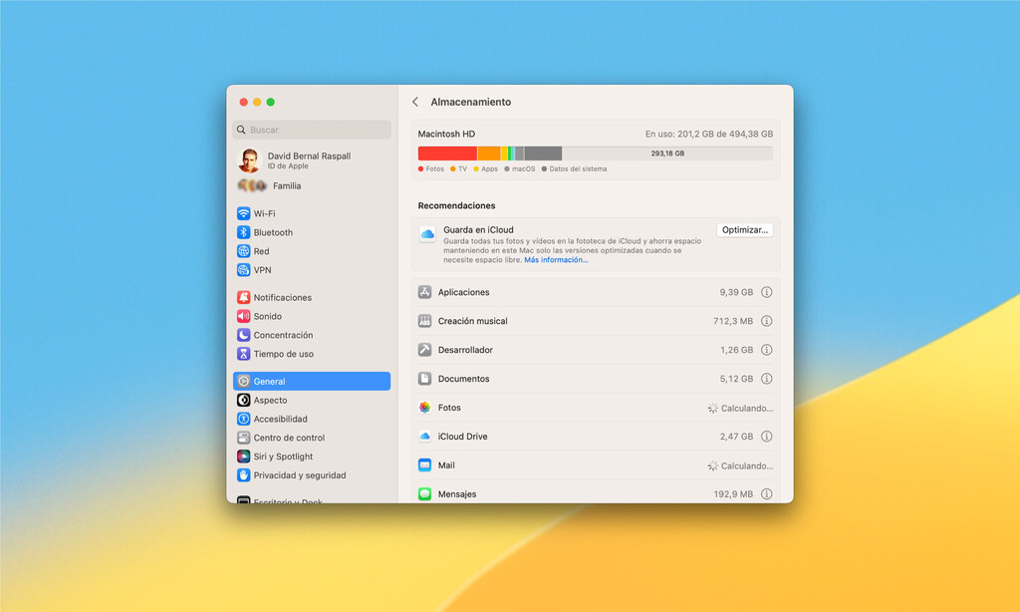Click the red Fotos storage bar segment
Screen dimensions: 1020x612
(447, 153)
